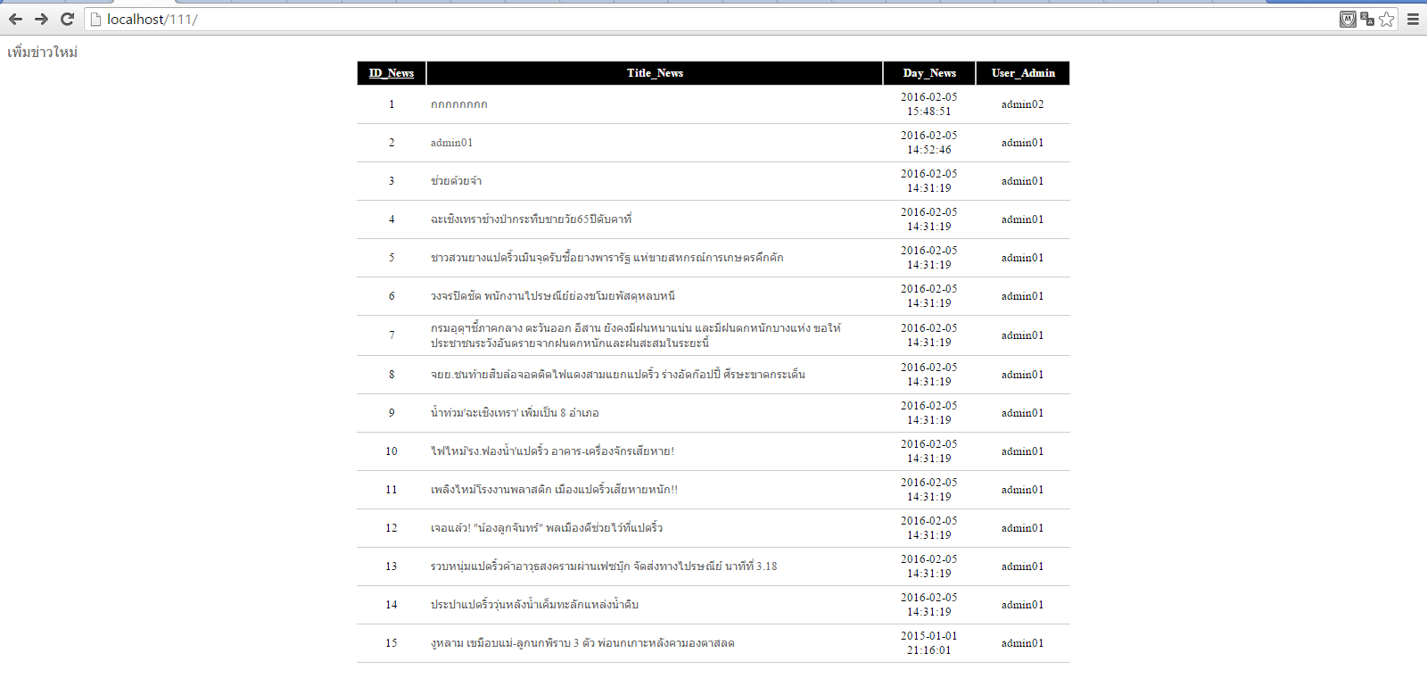Open news item number 9 title
This screenshot has width=1427, height=678.
[515, 413]
